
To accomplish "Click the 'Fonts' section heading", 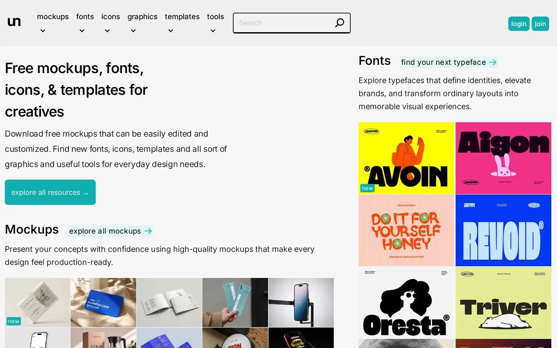I will [375, 61].
